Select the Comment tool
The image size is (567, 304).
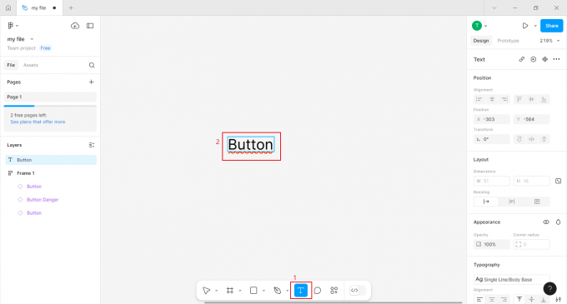click(318, 291)
